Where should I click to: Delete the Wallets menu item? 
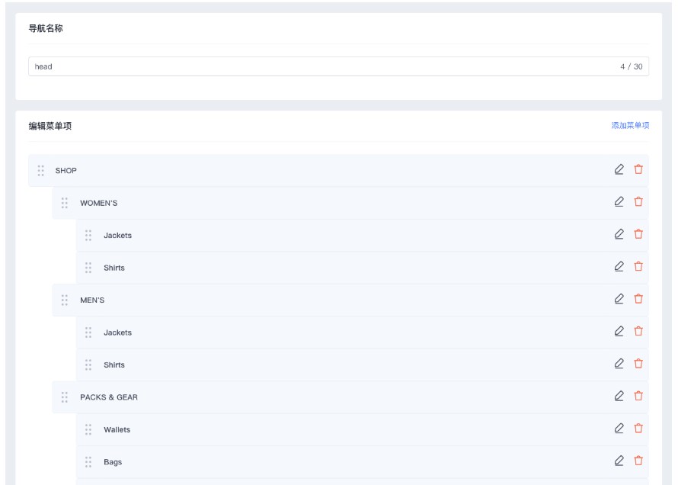click(638, 429)
